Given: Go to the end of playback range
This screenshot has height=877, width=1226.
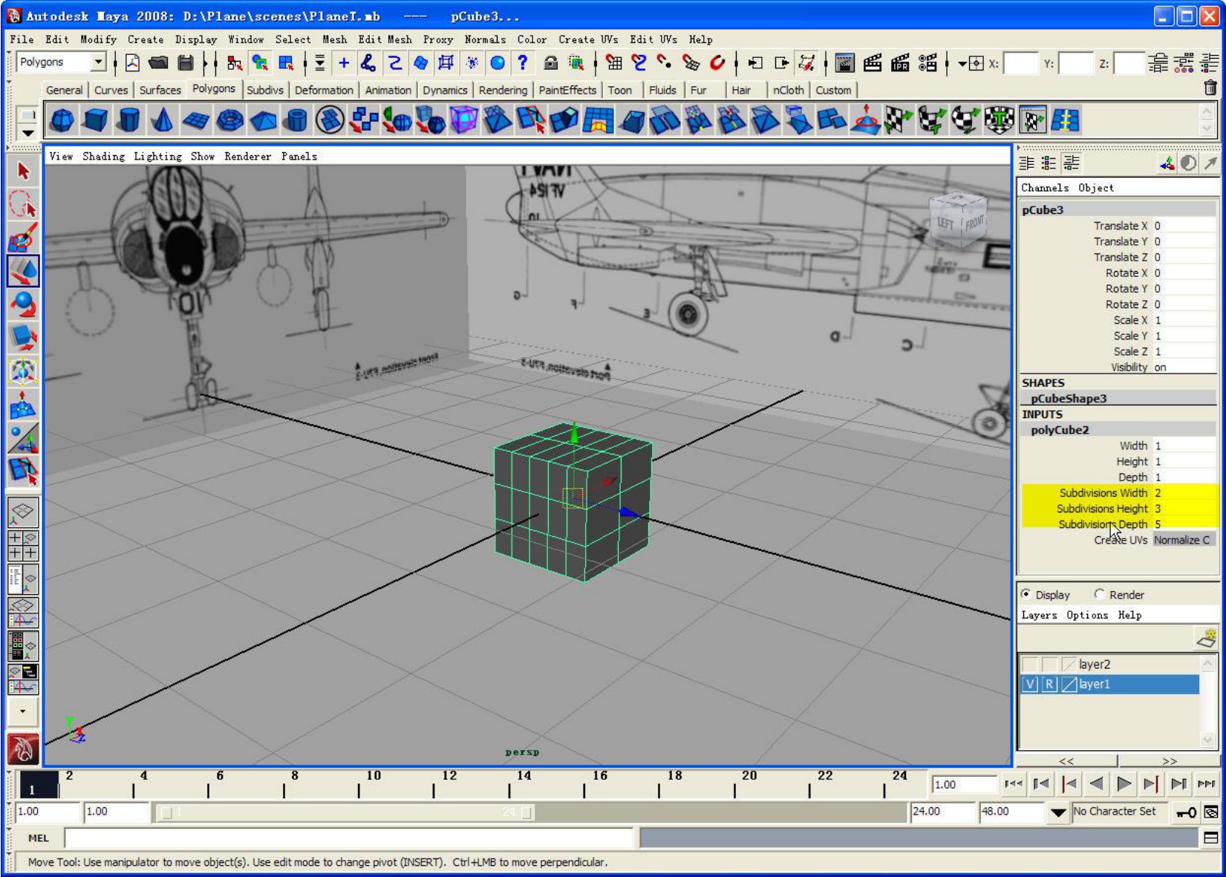Looking at the screenshot, I should coord(1206,783).
